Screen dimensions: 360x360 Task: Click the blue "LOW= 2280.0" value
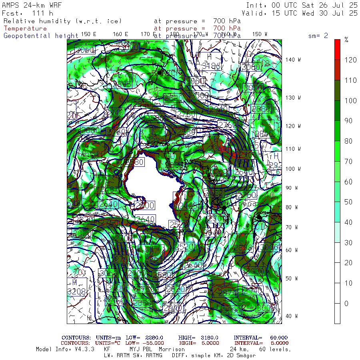click(144, 338)
